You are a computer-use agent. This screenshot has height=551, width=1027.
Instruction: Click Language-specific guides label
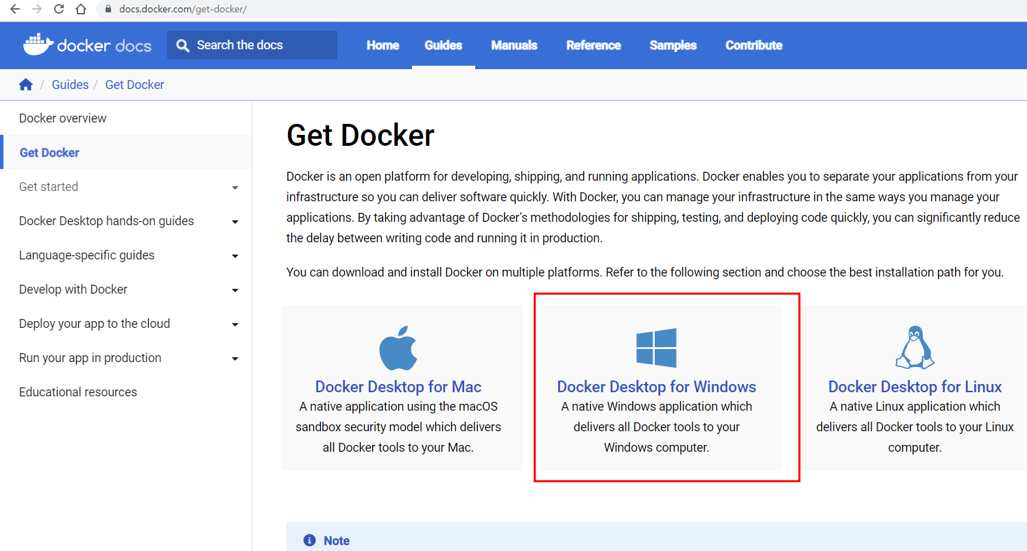[x=87, y=255]
